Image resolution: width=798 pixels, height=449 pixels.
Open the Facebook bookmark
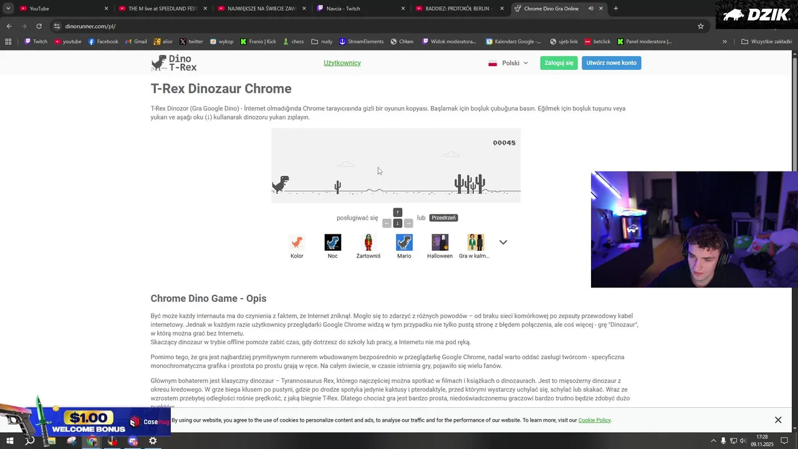pos(103,42)
